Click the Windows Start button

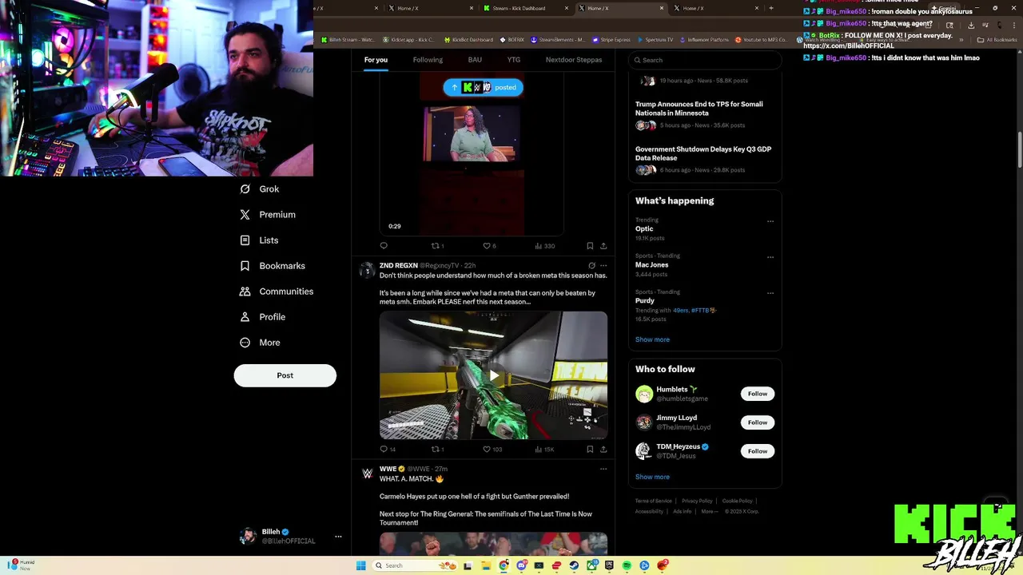[x=360, y=565]
